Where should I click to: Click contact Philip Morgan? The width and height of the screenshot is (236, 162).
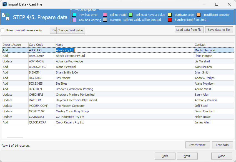pos(214,56)
